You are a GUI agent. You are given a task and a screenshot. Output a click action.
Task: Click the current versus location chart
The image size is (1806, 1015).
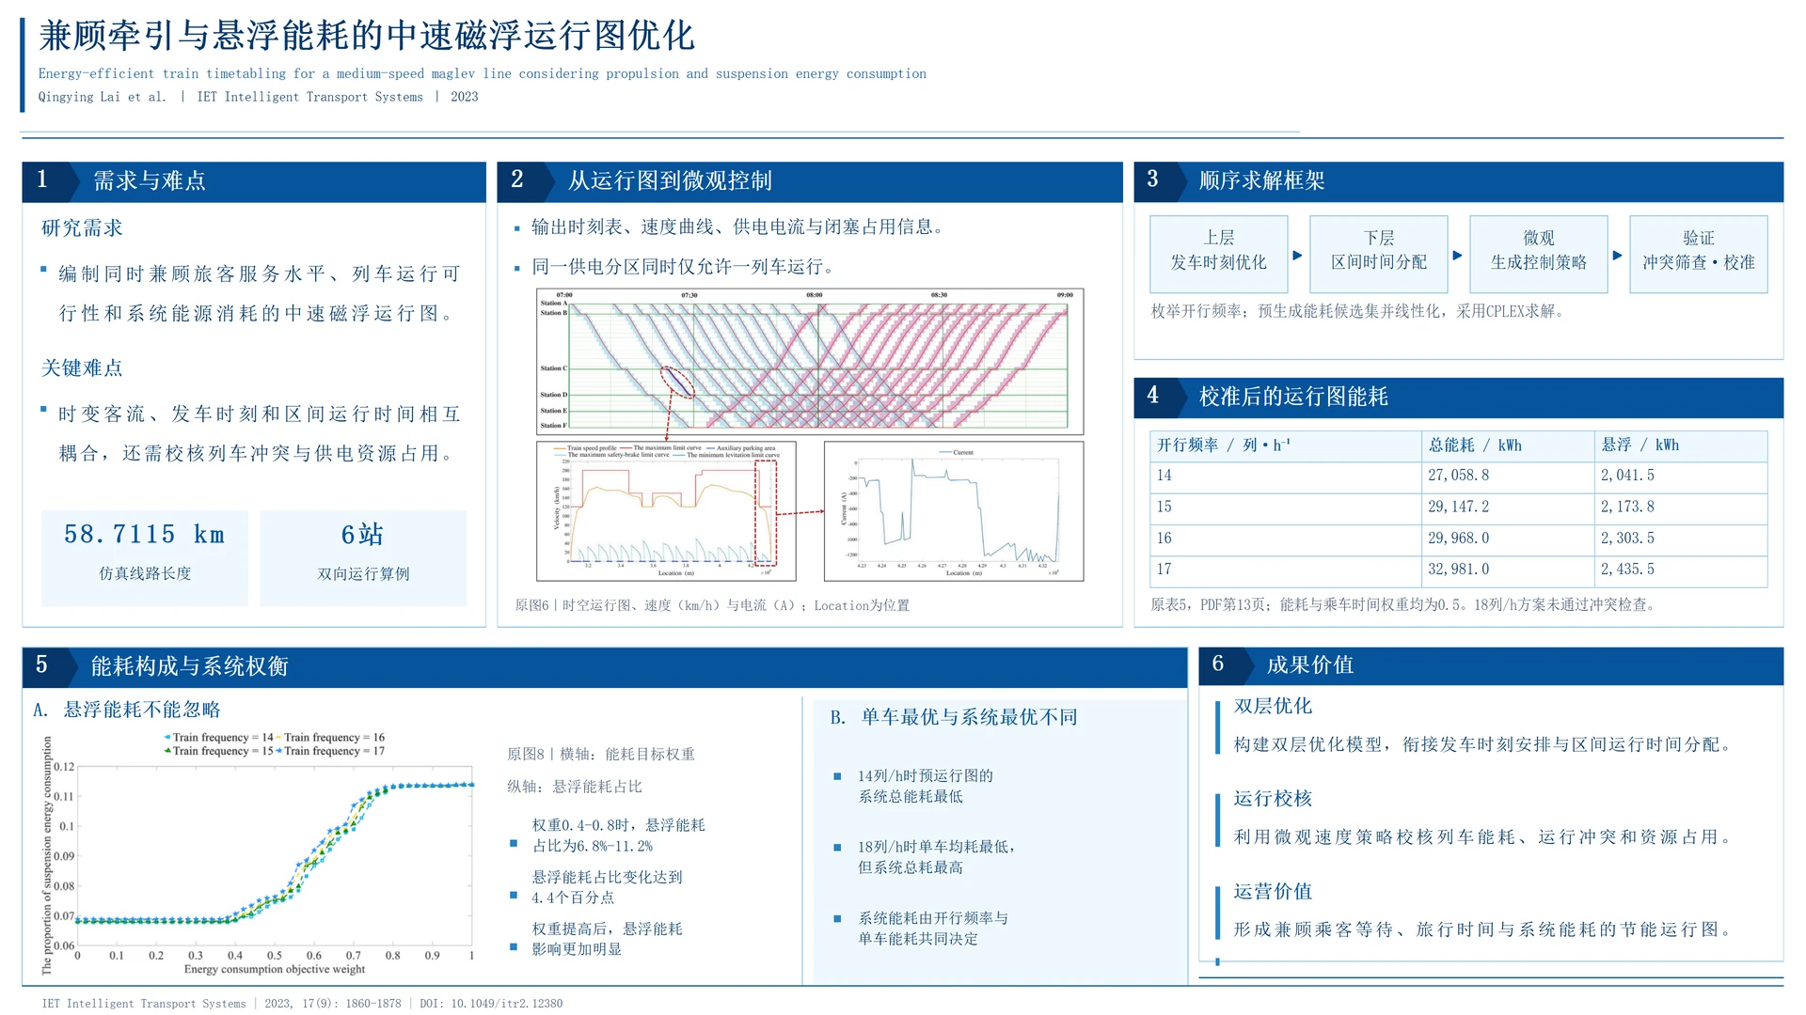tap(954, 511)
